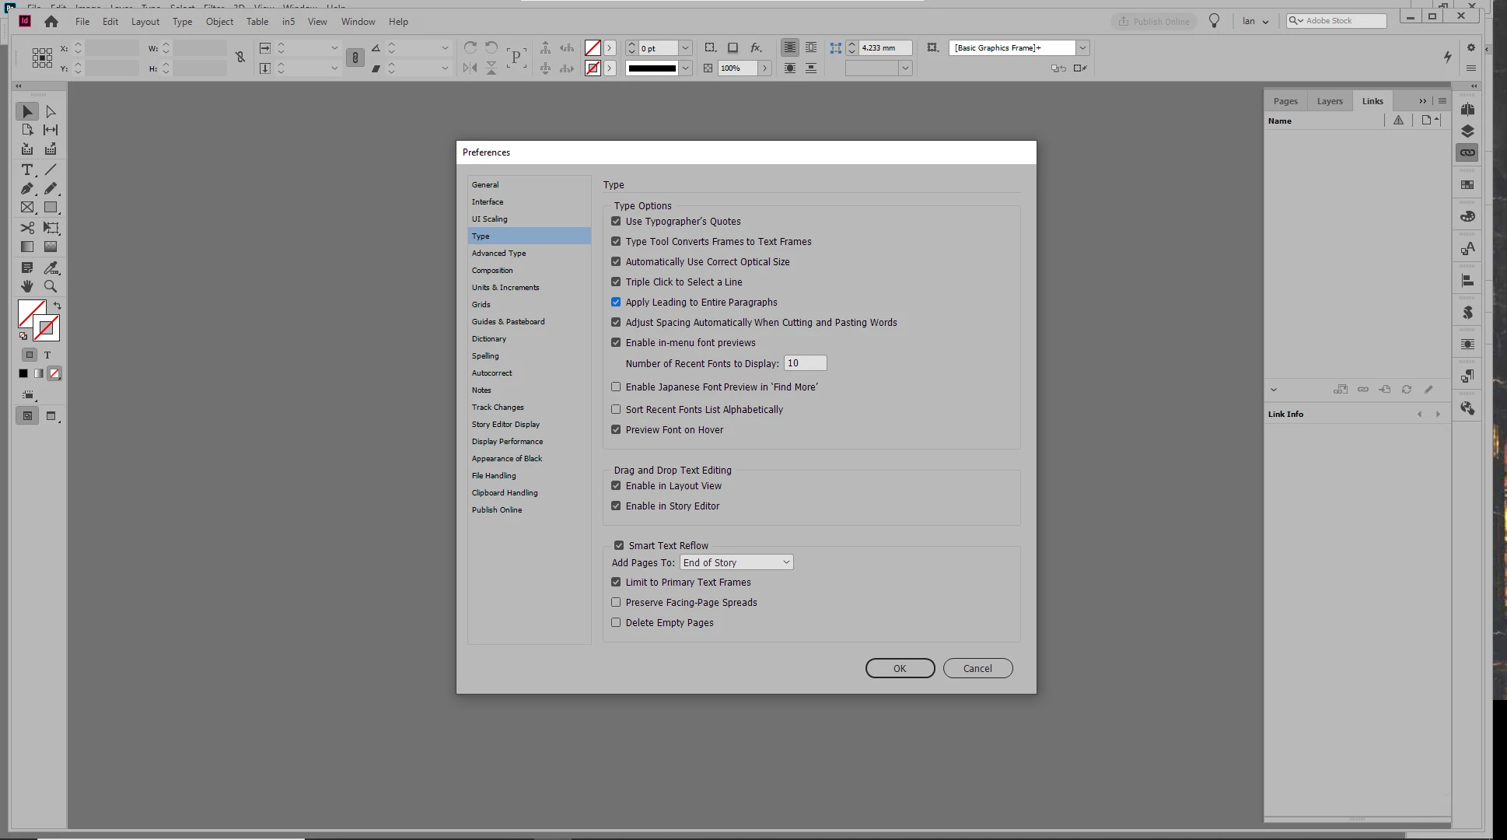Click OK to confirm preferences

pyautogui.click(x=900, y=669)
